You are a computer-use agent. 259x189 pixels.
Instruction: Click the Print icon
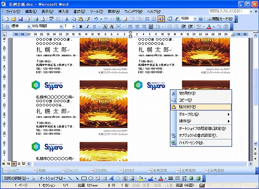(x=36, y=19)
